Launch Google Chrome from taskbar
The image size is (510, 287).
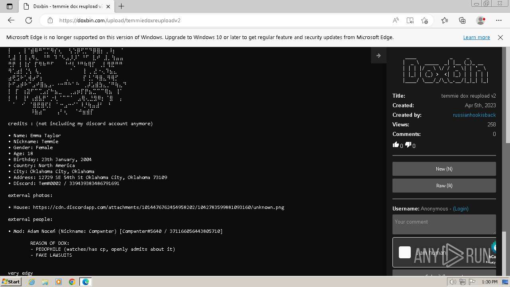pos(72,282)
